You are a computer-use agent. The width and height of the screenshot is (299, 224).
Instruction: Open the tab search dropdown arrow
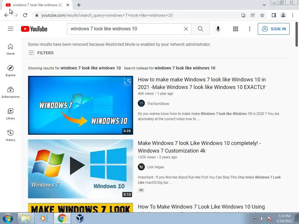click(264, 5)
